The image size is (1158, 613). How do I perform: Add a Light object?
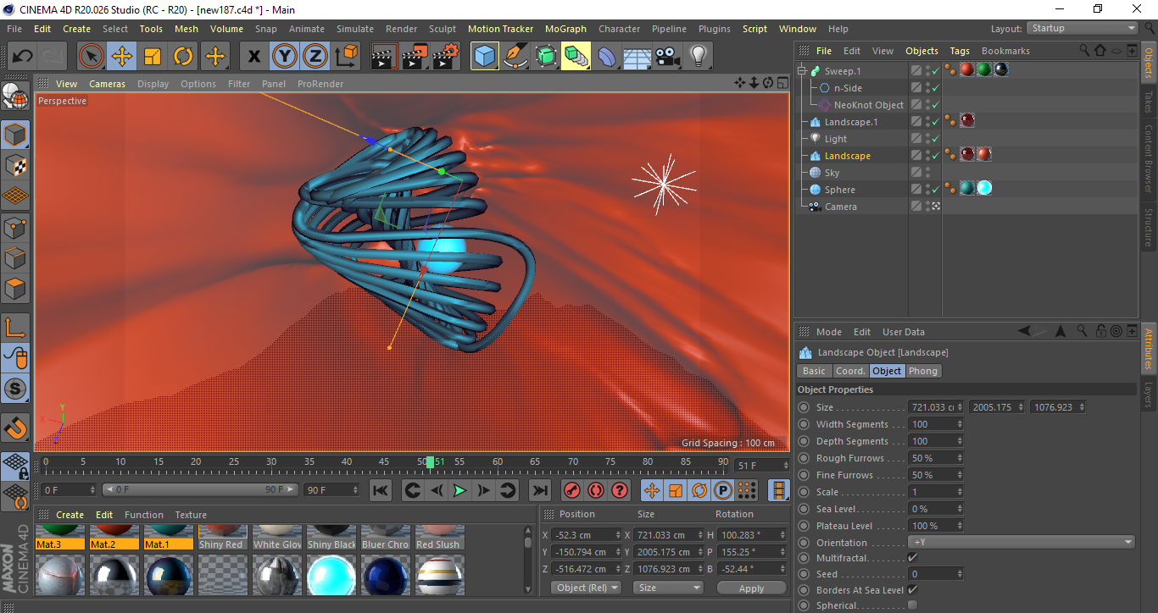pos(699,57)
